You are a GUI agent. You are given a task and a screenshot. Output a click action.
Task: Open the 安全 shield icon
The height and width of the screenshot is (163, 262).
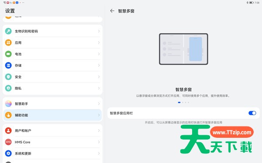[8, 77]
